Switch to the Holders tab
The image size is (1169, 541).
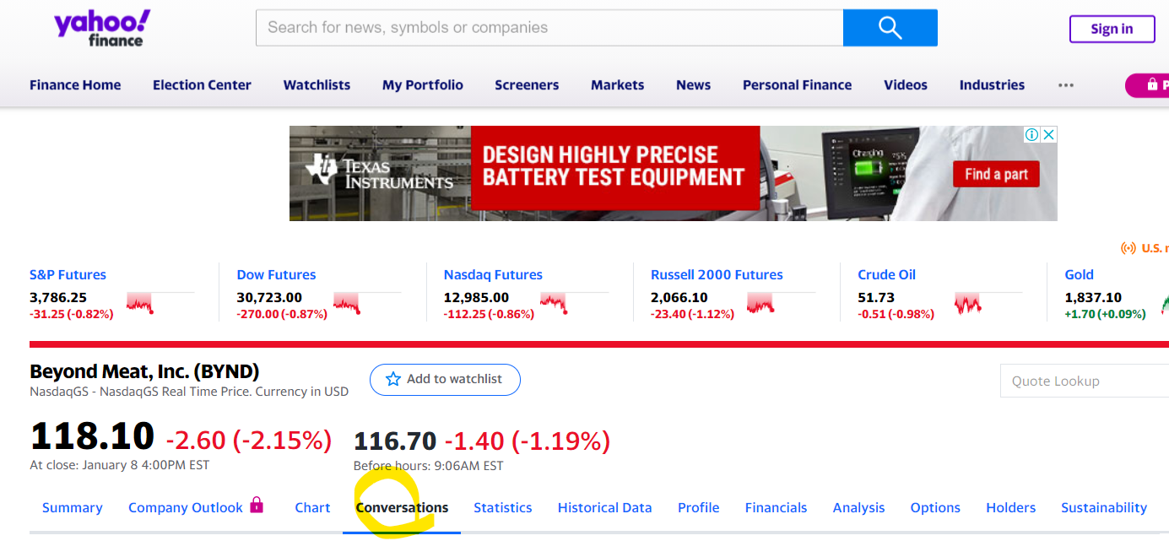tap(1011, 507)
